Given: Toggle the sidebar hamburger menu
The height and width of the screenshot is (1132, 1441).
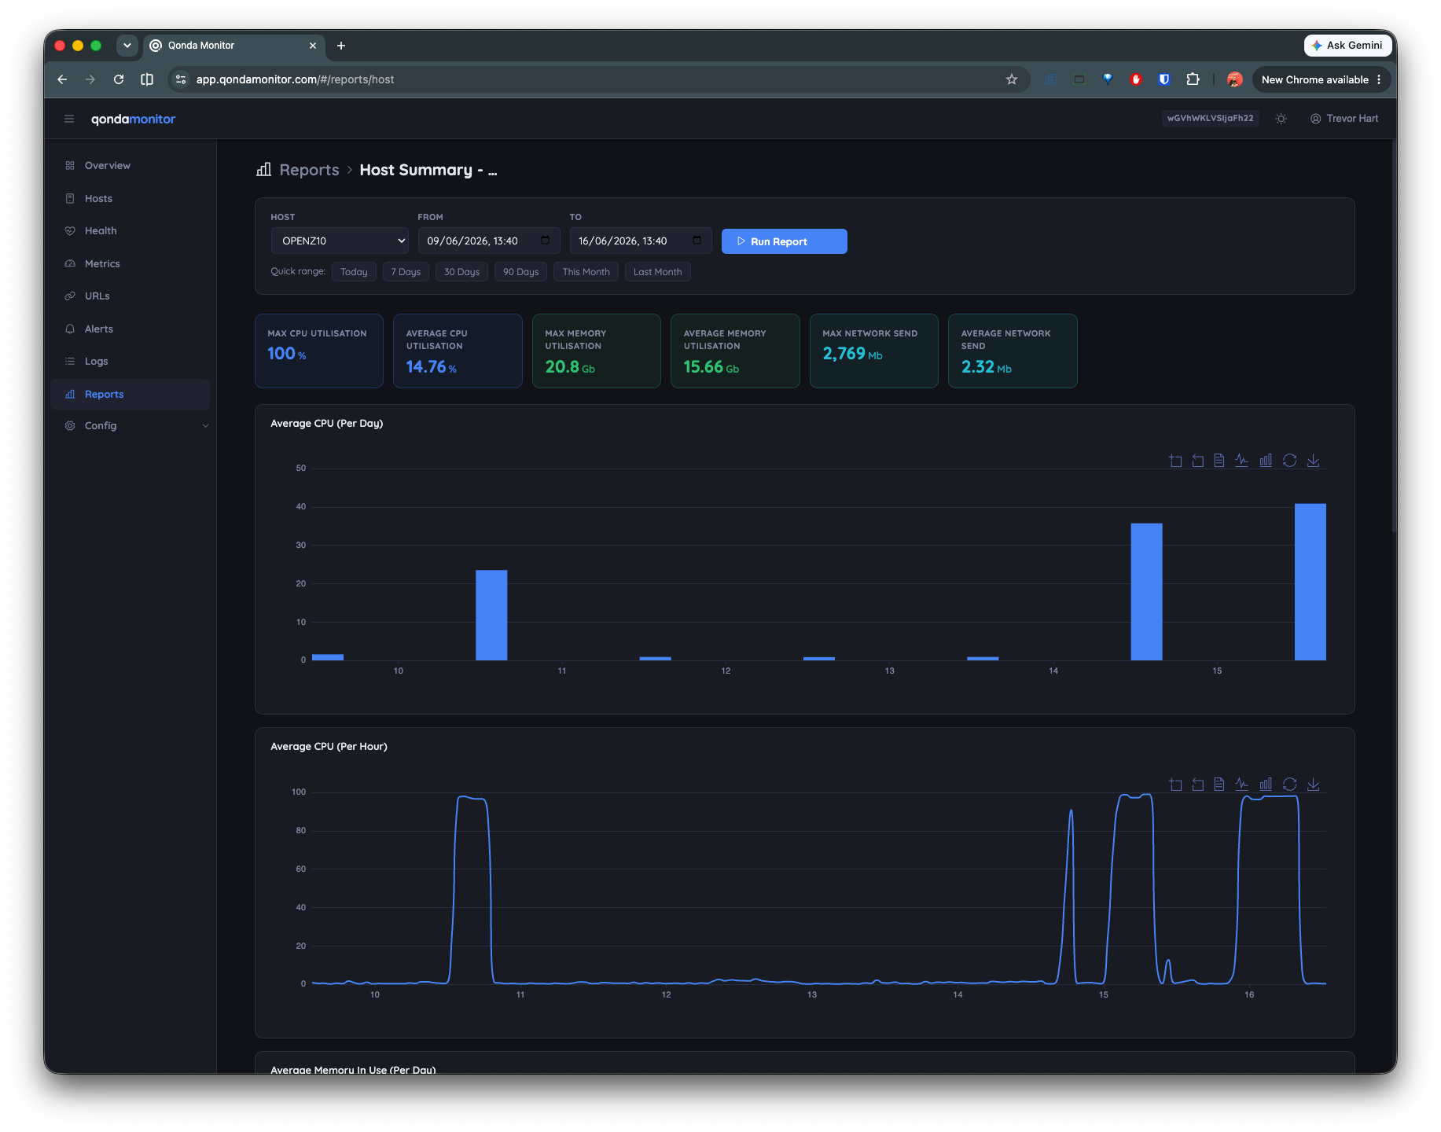Looking at the screenshot, I should [x=69, y=119].
